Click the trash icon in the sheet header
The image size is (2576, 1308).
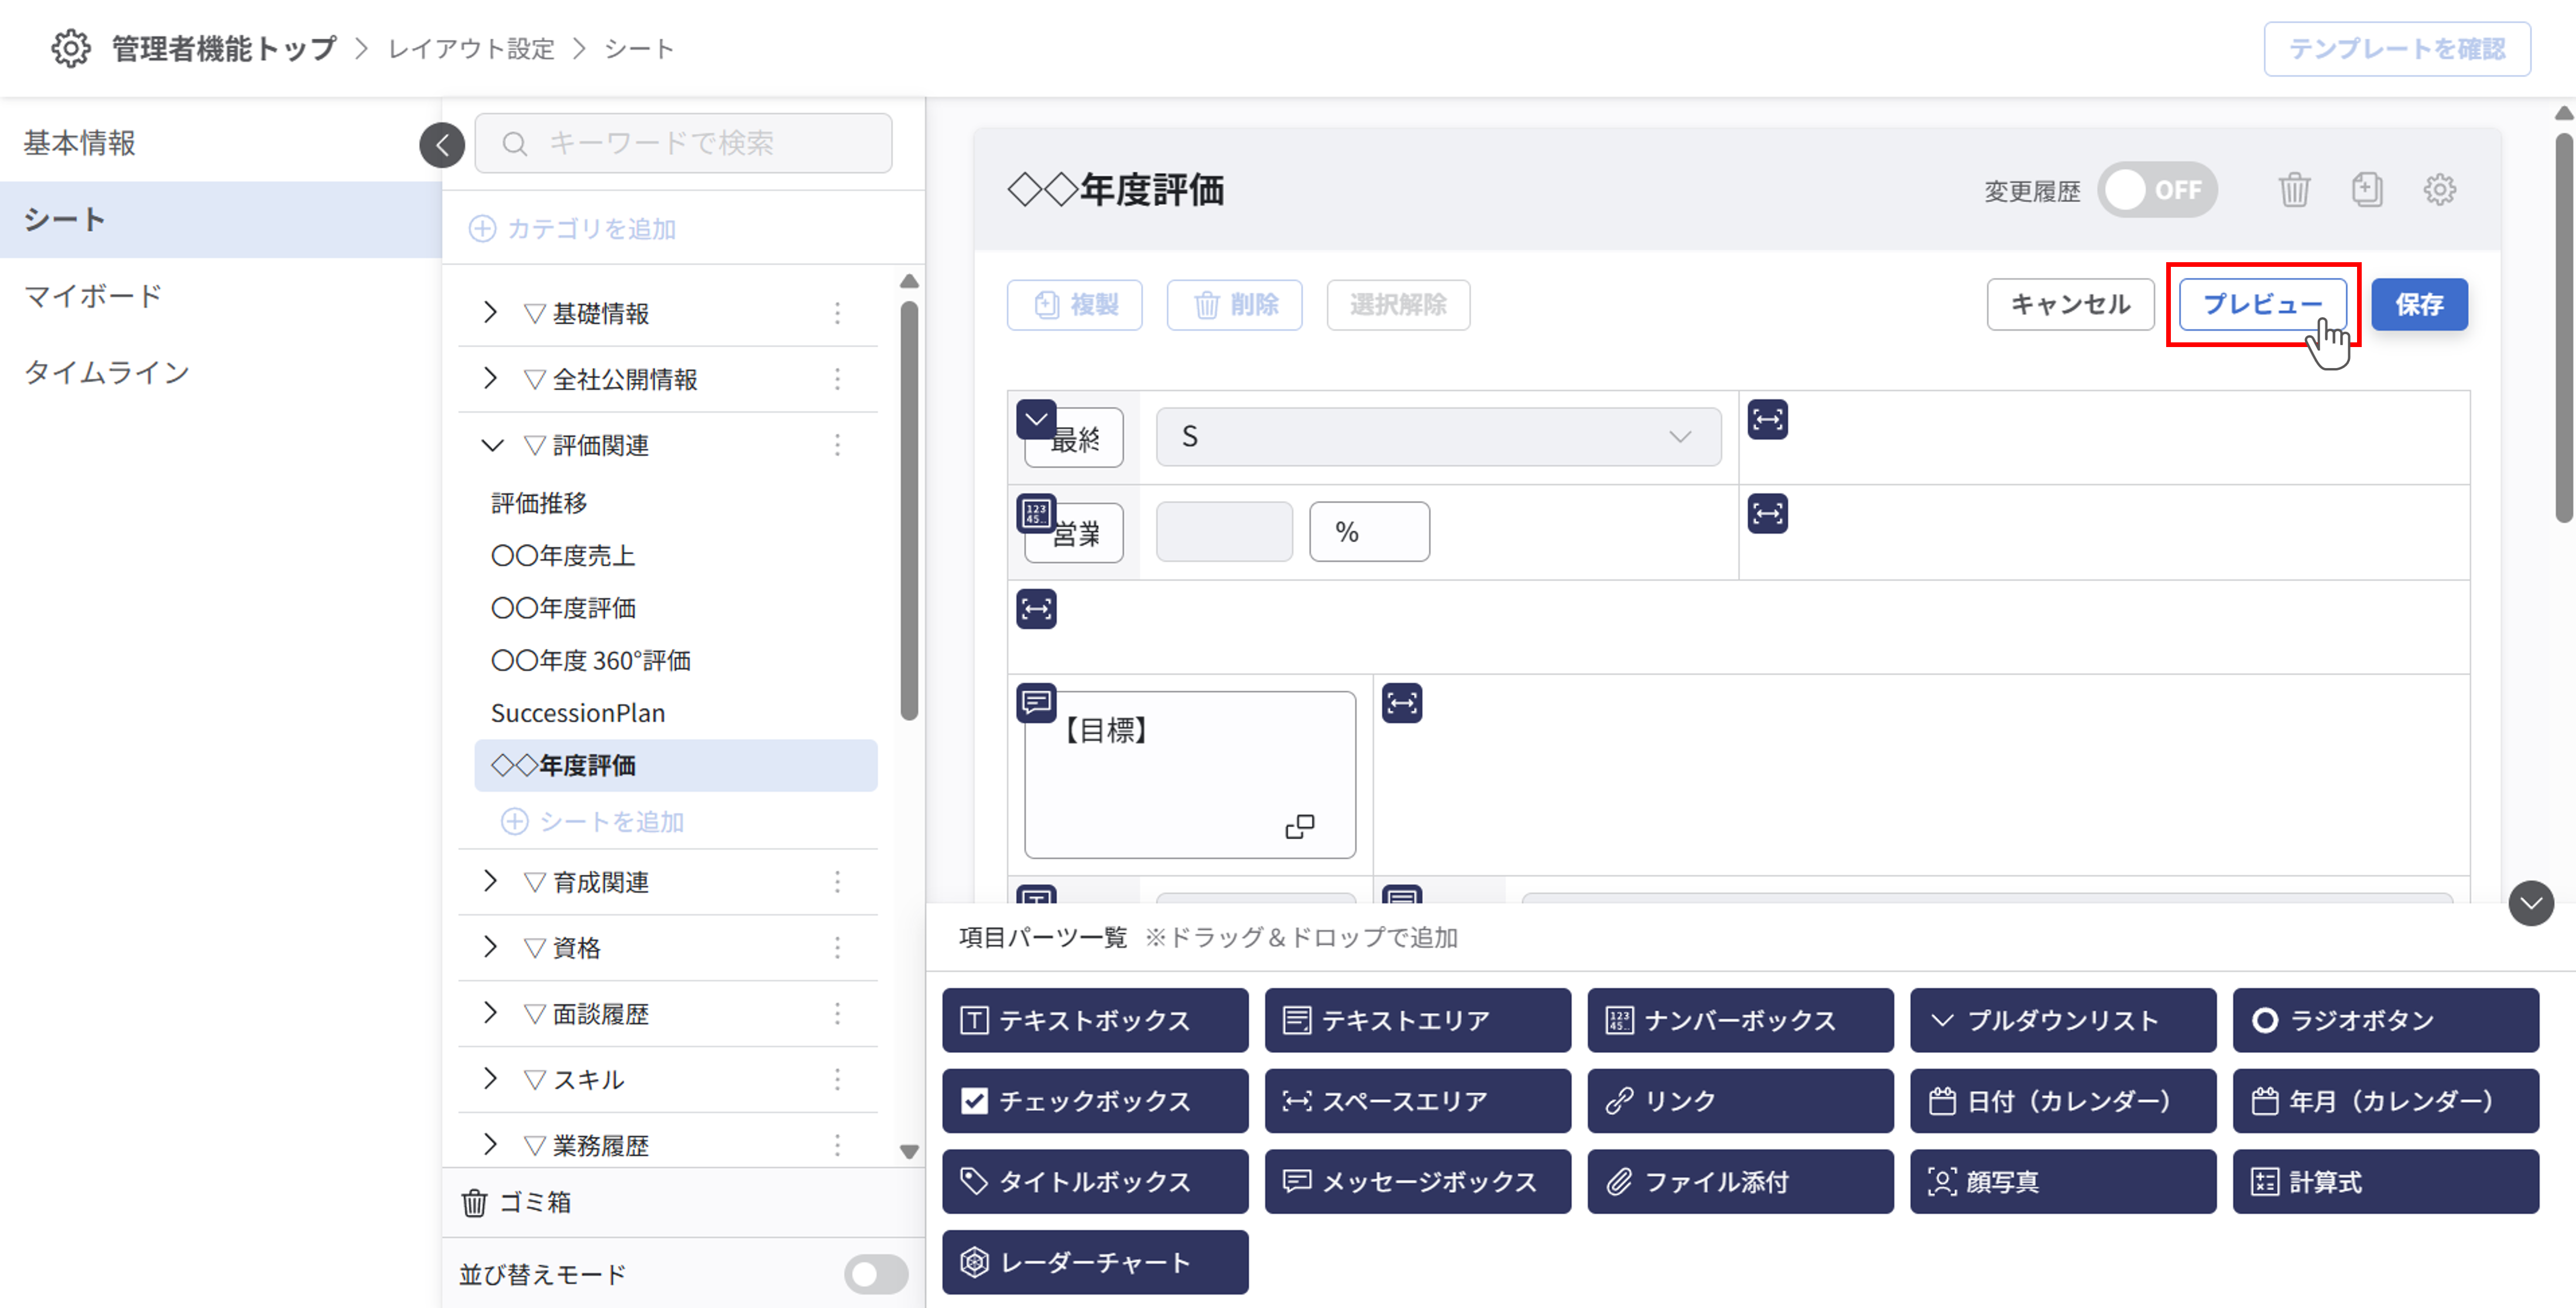(x=2294, y=189)
